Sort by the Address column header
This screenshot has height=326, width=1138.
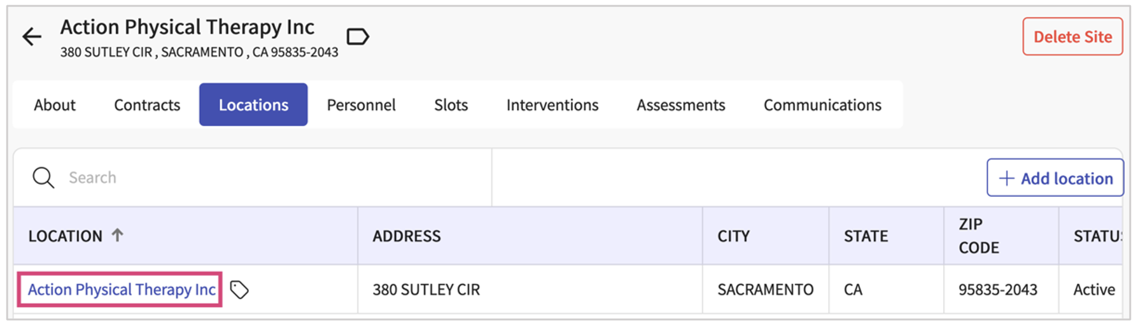407,236
